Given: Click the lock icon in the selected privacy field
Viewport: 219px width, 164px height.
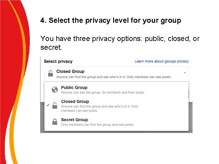Looking at the screenshot, I should tap(50, 73).
